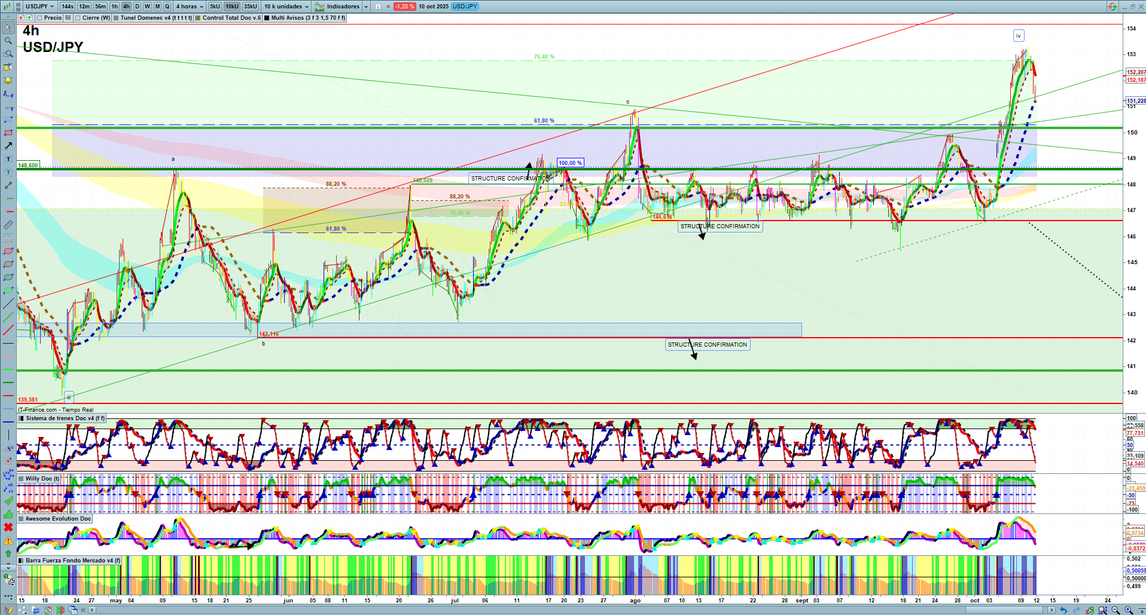Viewport: 1146px width, 615px height.
Task: Expand the 4 horas timeframe dropdown
Action: coord(189,7)
